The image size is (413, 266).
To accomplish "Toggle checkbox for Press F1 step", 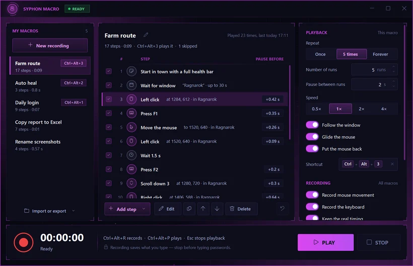I will point(108,113).
